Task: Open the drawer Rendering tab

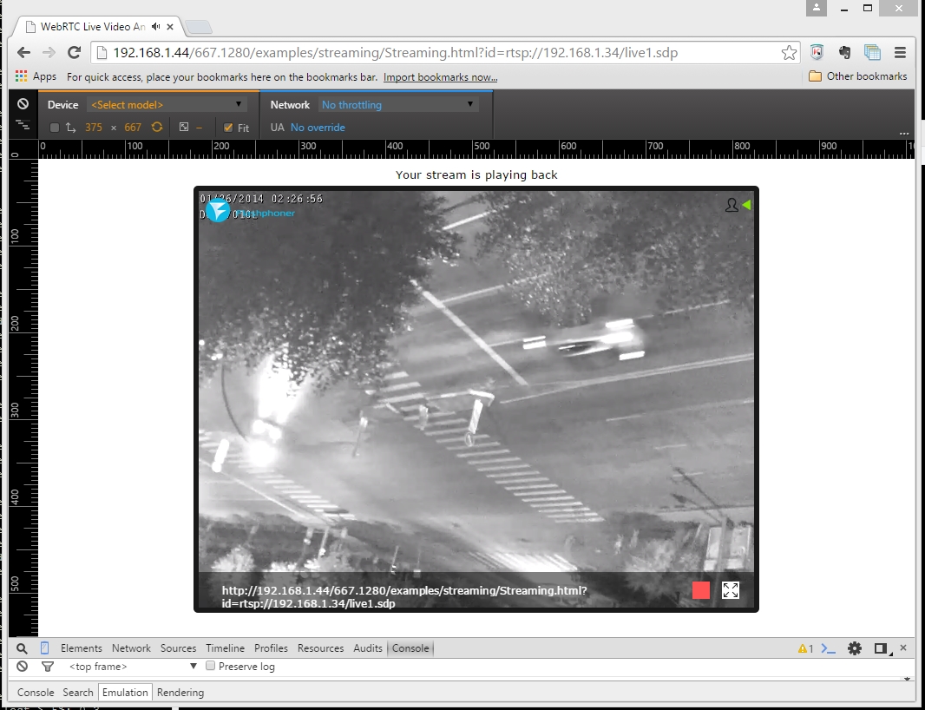Action: click(180, 693)
